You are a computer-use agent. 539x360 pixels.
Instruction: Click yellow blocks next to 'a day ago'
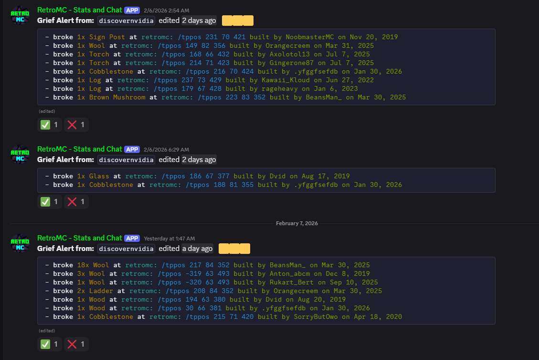234,249
